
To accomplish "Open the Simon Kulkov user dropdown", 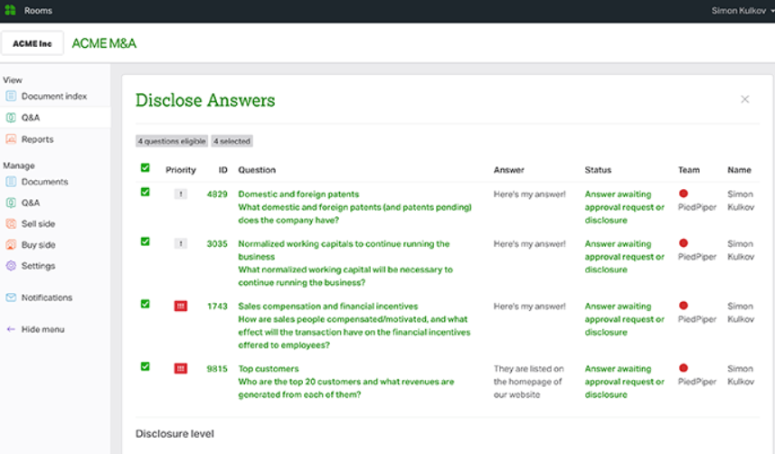I will click(x=742, y=10).
